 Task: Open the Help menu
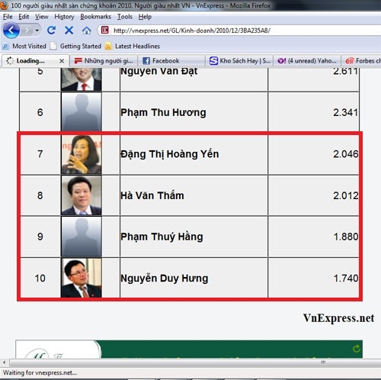[145, 17]
